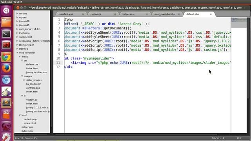Open Ubuntu Software Center bag icon

pos(6,114)
